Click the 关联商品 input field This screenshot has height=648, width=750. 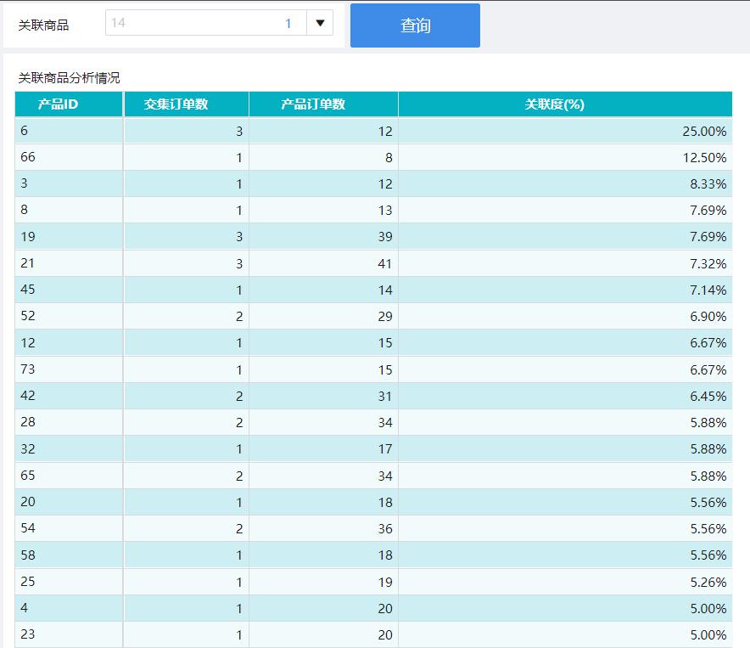click(x=204, y=24)
